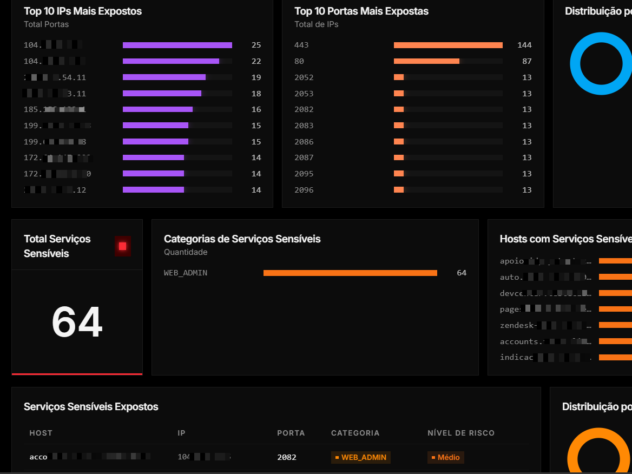
Task: Click WEB_ADMIN label in Categorias chart
Action: coord(186,273)
